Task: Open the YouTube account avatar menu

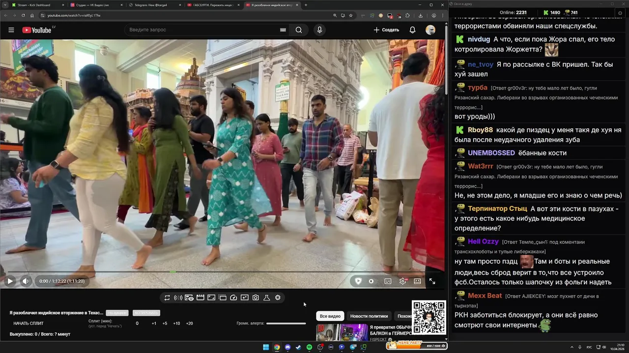Action: pyautogui.click(x=430, y=30)
